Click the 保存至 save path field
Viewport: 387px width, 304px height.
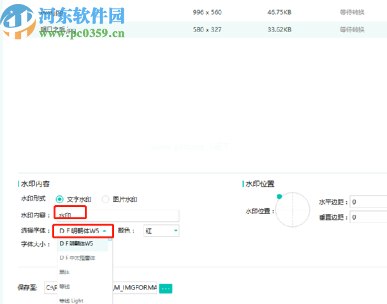pyautogui.click(x=101, y=287)
